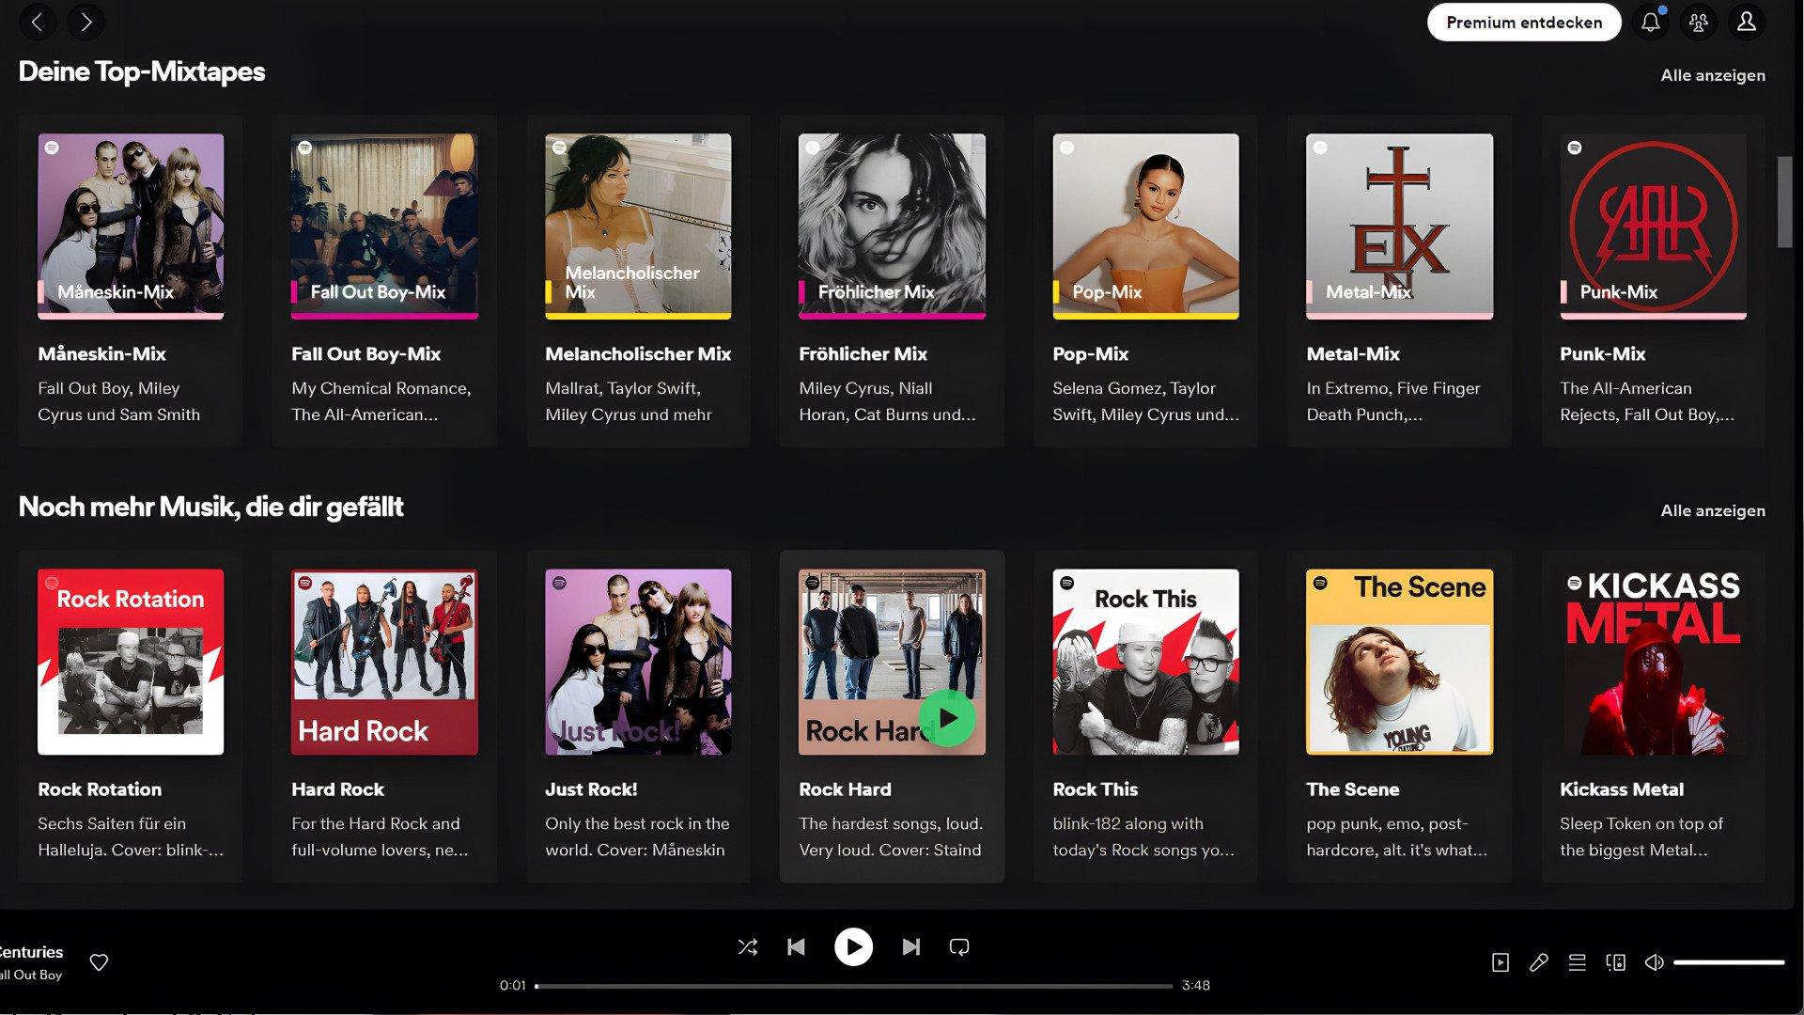Viewport: 1804px width, 1015px height.
Task: Show all under Noch mehr Musik section
Action: [x=1713, y=510]
